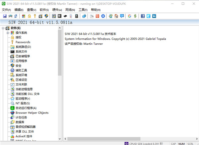The height and width of the screenshot is (145, 199).
Task: Click the green dollar sign icon
Action: (135, 16)
